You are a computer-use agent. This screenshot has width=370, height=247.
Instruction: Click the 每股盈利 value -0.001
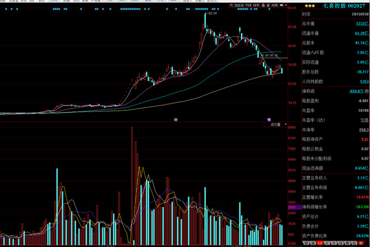[363, 101]
